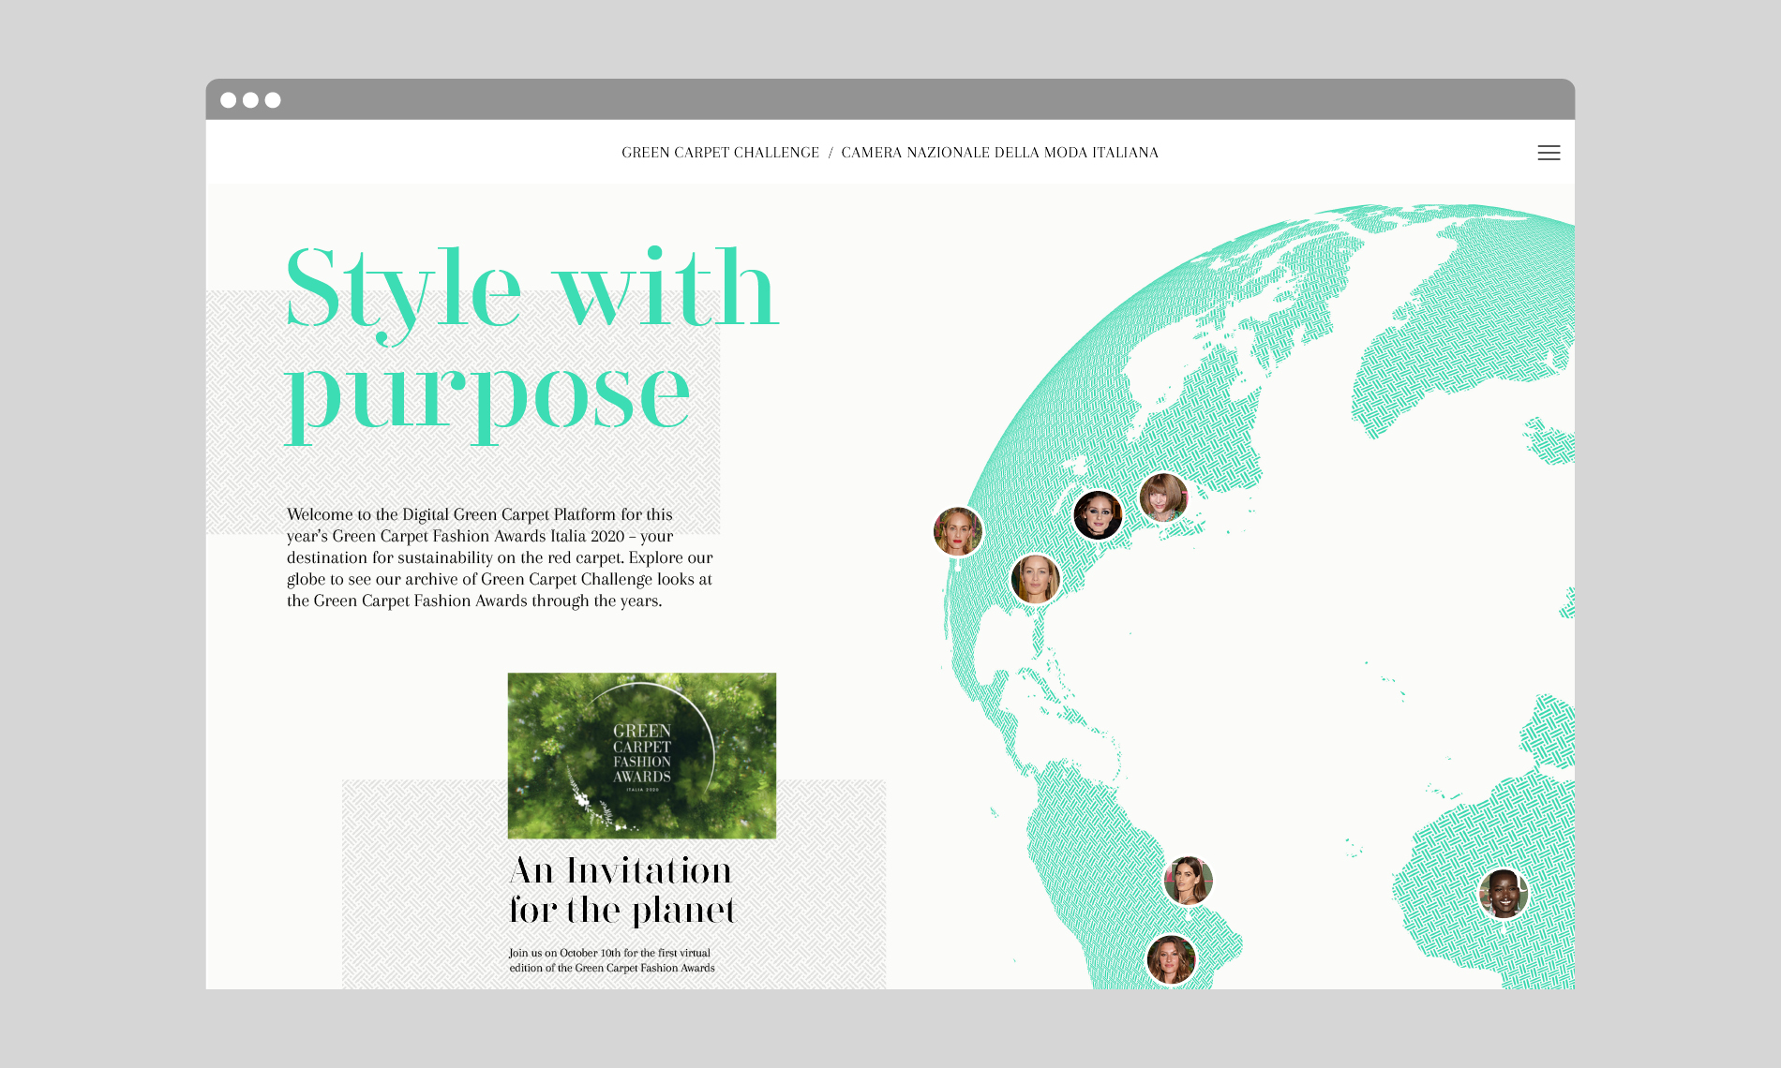Click the 'An Invitation for the planet' heading
This screenshot has width=1781, height=1068.
621,890
